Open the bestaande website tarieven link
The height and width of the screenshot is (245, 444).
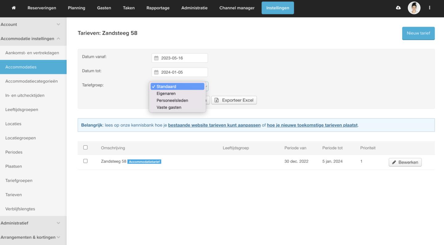214,125
